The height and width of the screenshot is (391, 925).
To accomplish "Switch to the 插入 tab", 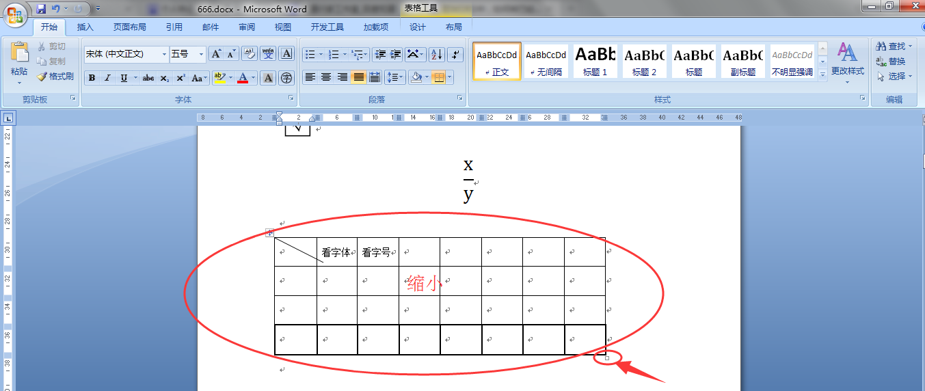I will [85, 27].
